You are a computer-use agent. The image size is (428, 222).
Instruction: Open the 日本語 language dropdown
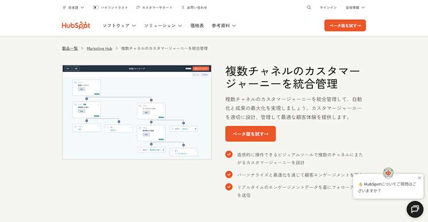73,7
